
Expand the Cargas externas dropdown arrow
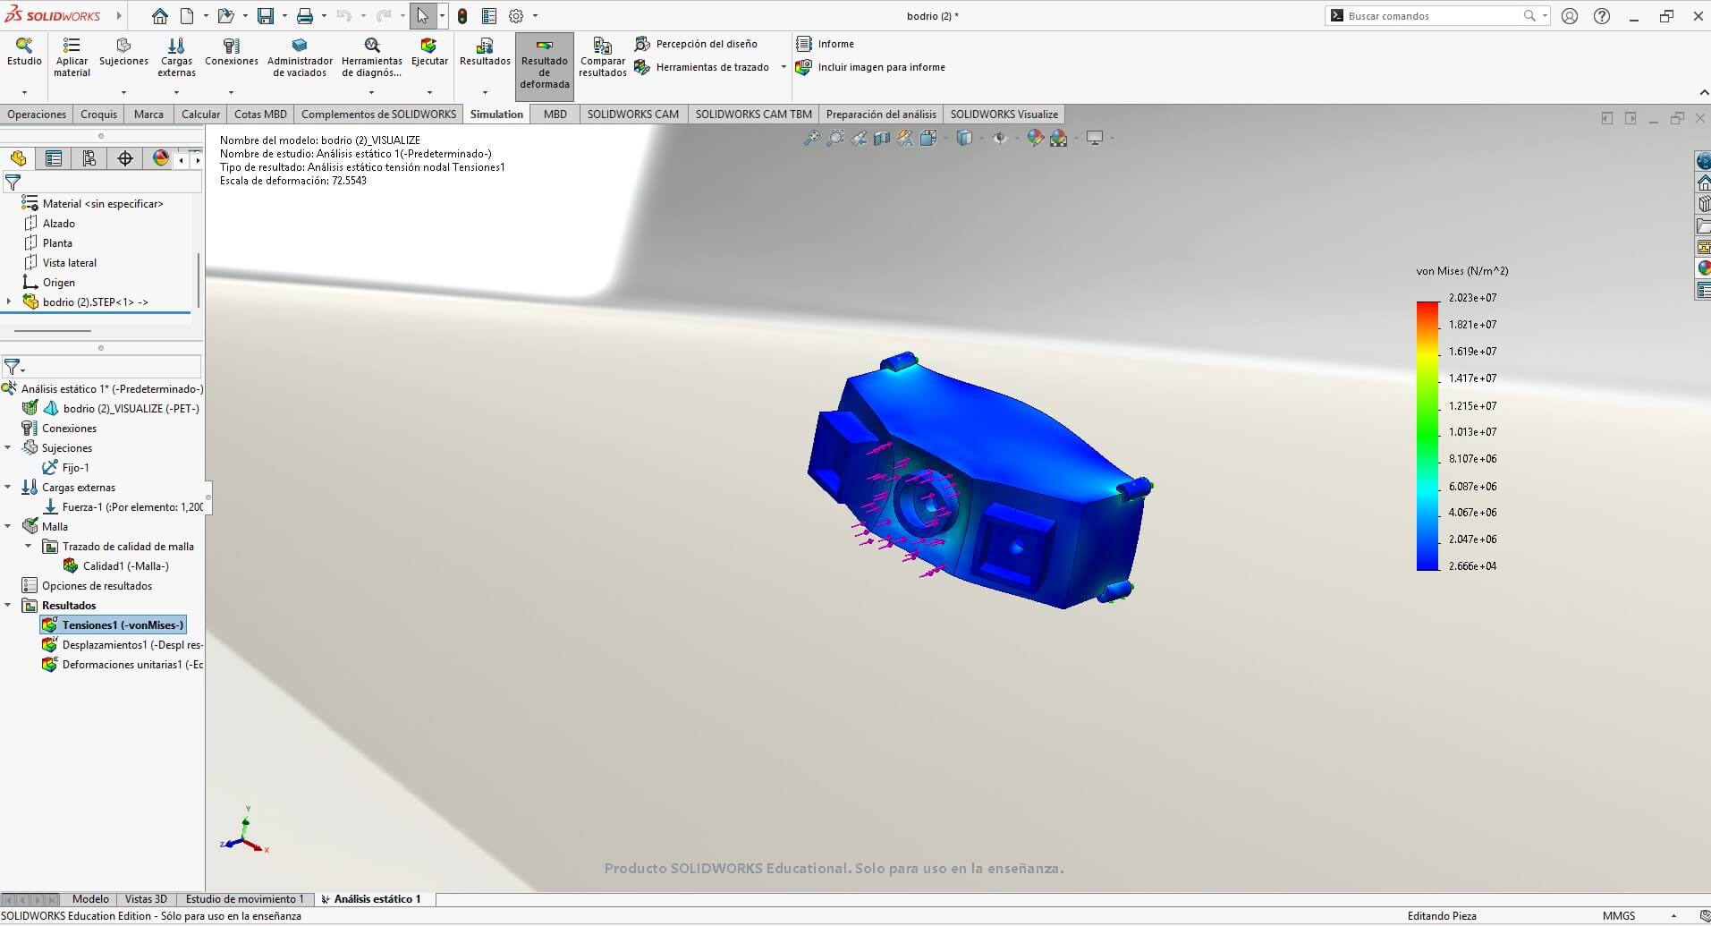[x=176, y=92]
